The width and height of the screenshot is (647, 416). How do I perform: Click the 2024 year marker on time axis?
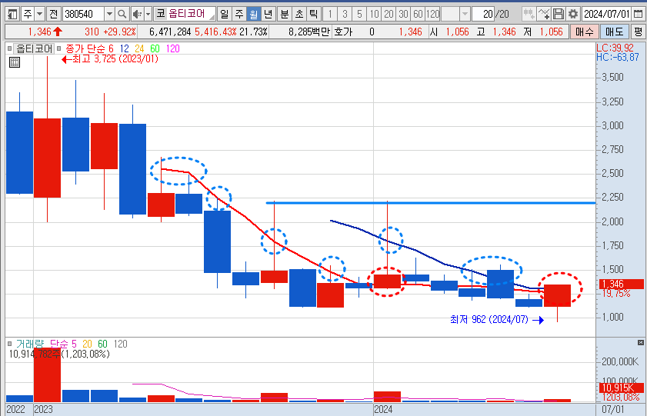383,409
